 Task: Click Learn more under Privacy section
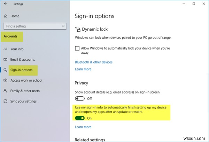tap(83, 127)
